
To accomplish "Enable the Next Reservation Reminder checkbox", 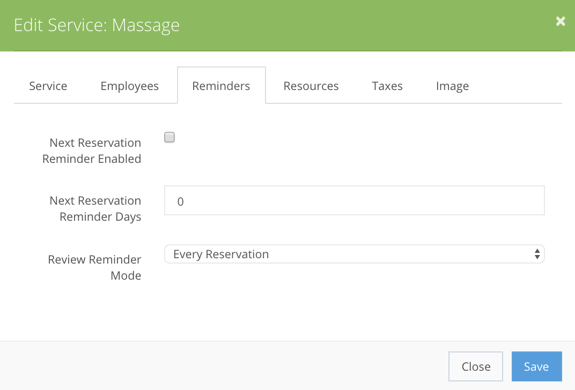I will [169, 137].
